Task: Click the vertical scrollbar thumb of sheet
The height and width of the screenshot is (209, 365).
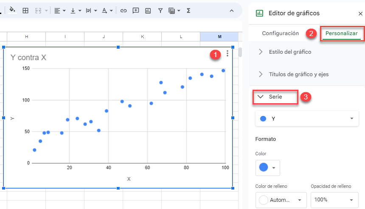Action: point(240,52)
